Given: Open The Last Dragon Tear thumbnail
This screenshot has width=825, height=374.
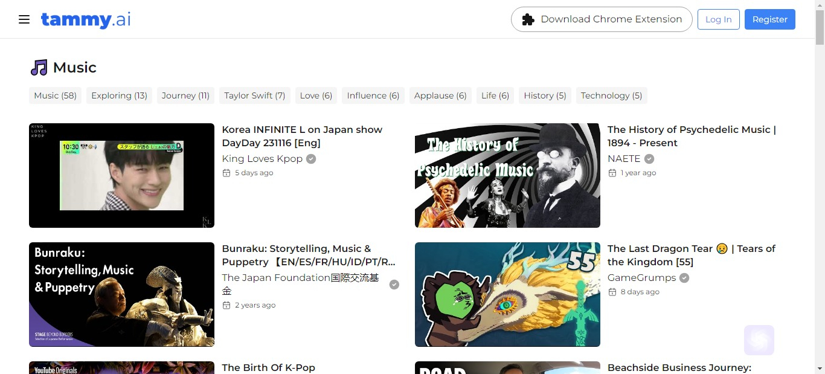Looking at the screenshot, I should [x=507, y=294].
